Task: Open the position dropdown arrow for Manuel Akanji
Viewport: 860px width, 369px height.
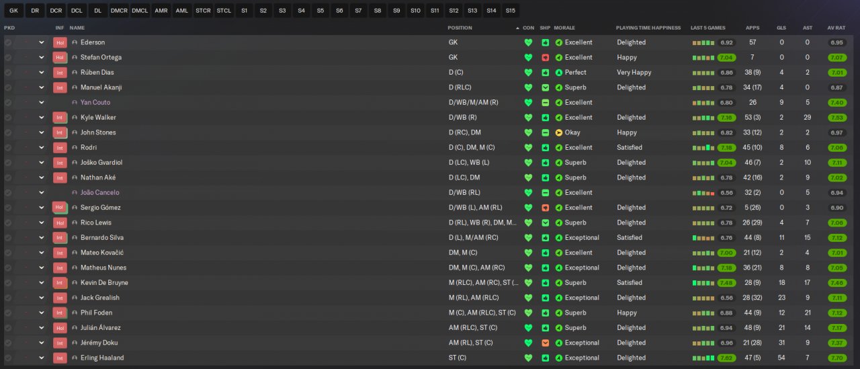Action: 42,87
